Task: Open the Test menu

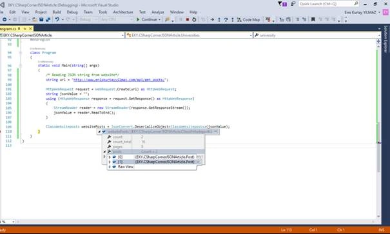Action: point(142,12)
